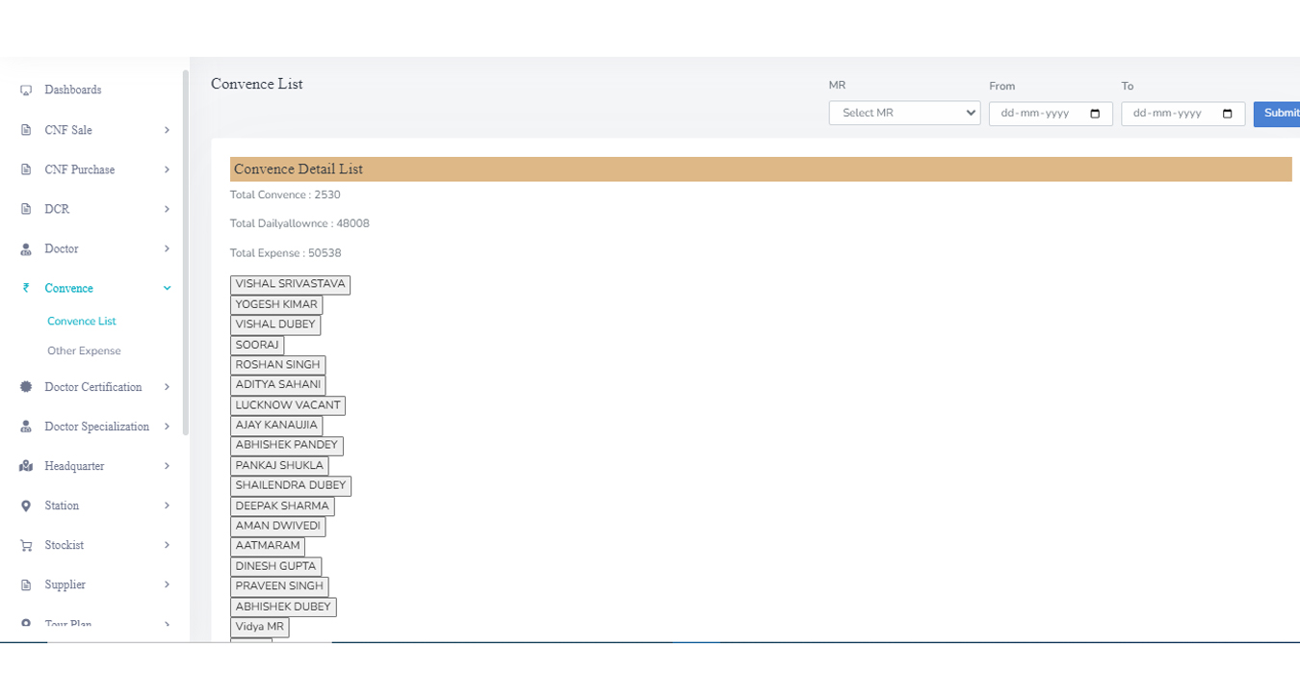The height and width of the screenshot is (674, 1300).
Task: Click the Headquarter group icon
Action: pyautogui.click(x=25, y=466)
